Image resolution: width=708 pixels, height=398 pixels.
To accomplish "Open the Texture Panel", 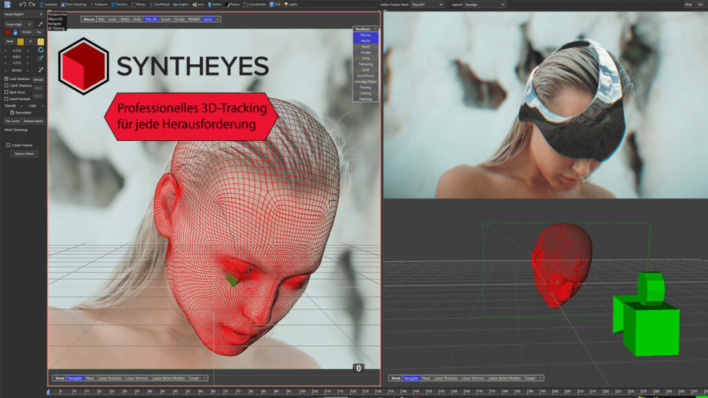I will [x=24, y=154].
